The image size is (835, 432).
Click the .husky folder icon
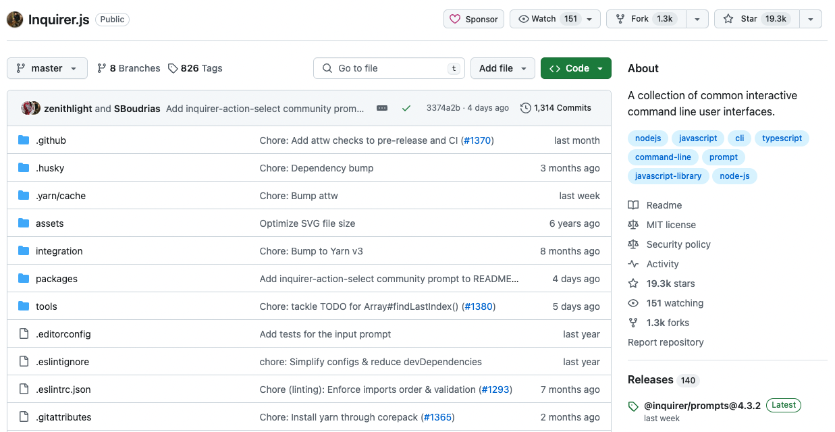pyautogui.click(x=24, y=168)
